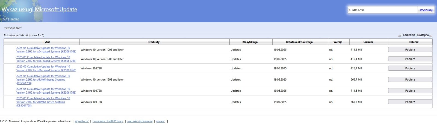Sort the table by Rozmiar column
This screenshot has height=125, width=437.
pyautogui.click(x=368, y=42)
